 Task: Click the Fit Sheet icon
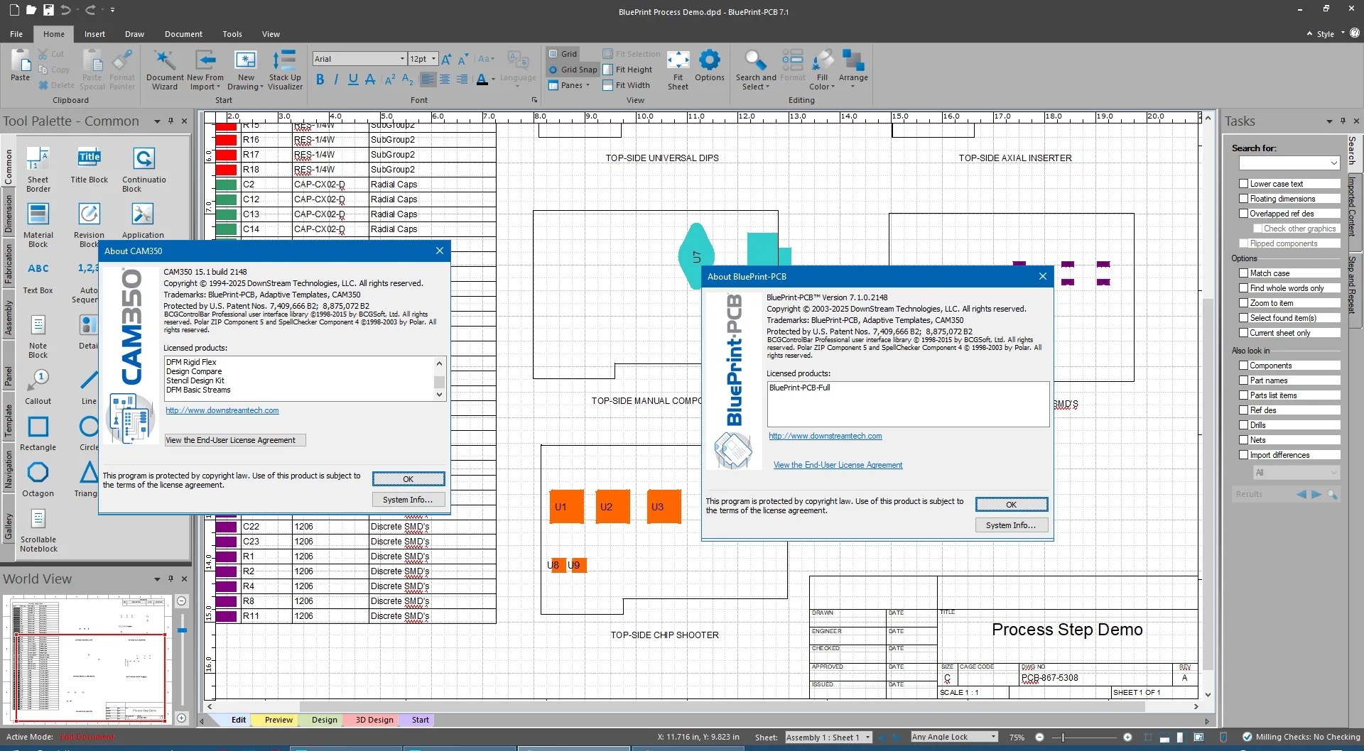[x=678, y=70]
